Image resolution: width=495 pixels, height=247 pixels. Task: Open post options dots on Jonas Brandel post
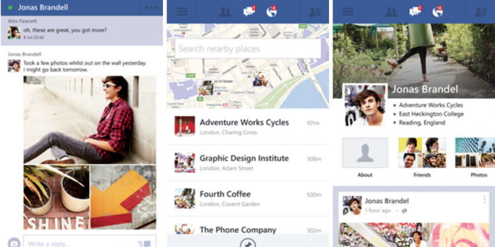click(x=484, y=199)
